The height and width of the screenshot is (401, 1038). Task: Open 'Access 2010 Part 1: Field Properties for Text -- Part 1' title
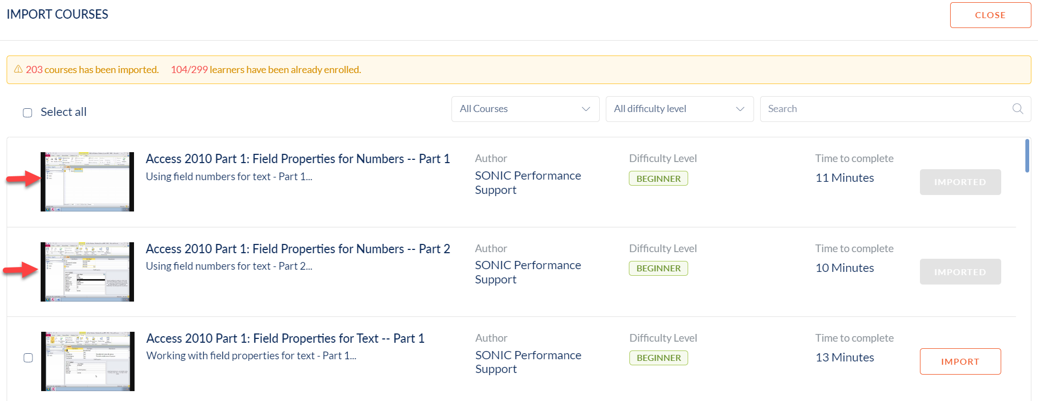285,338
